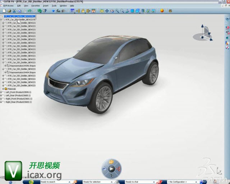Open the View menu
The width and height of the screenshot is (230, 184).
(26, 6)
